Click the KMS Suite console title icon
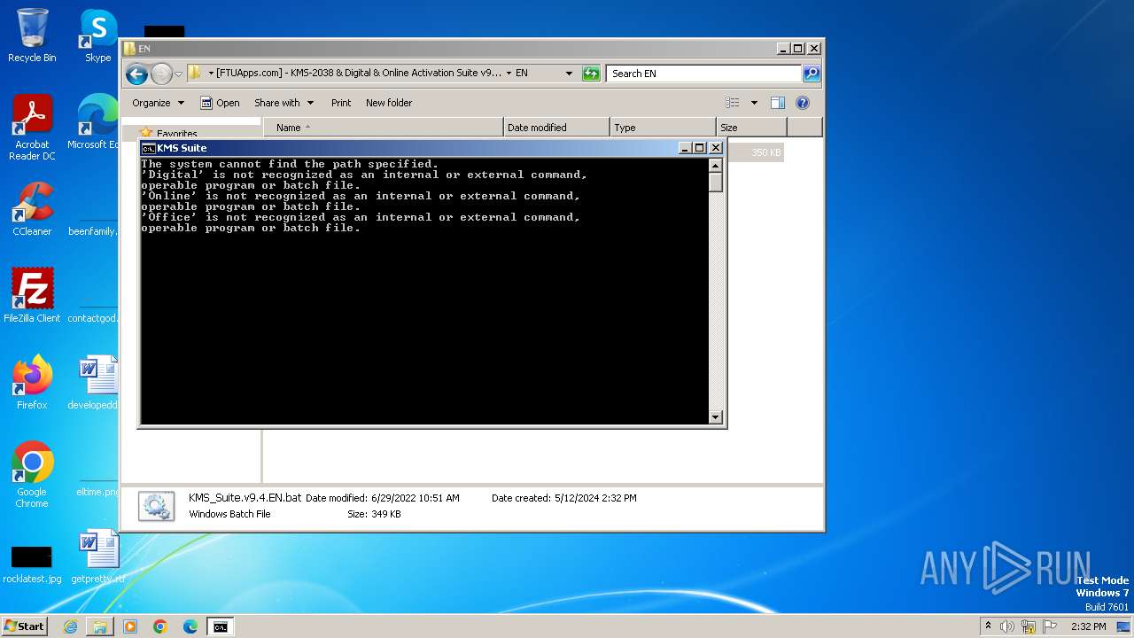The image size is (1134, 638). point(149,148)
